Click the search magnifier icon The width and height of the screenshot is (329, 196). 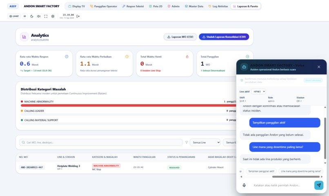pos(23,142)
